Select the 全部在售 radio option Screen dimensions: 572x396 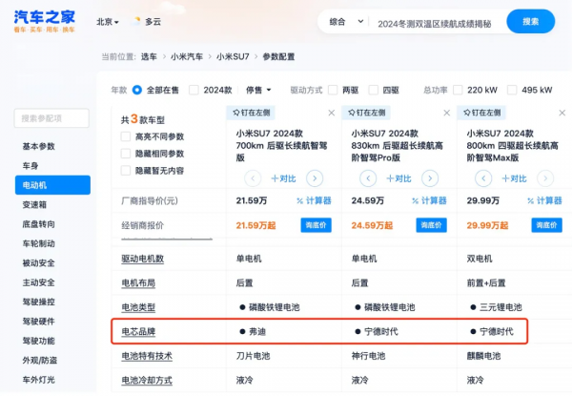click(137, 90)
